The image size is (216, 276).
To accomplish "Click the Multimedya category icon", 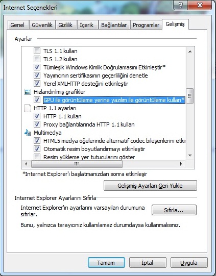I will [x=28, y=133].
